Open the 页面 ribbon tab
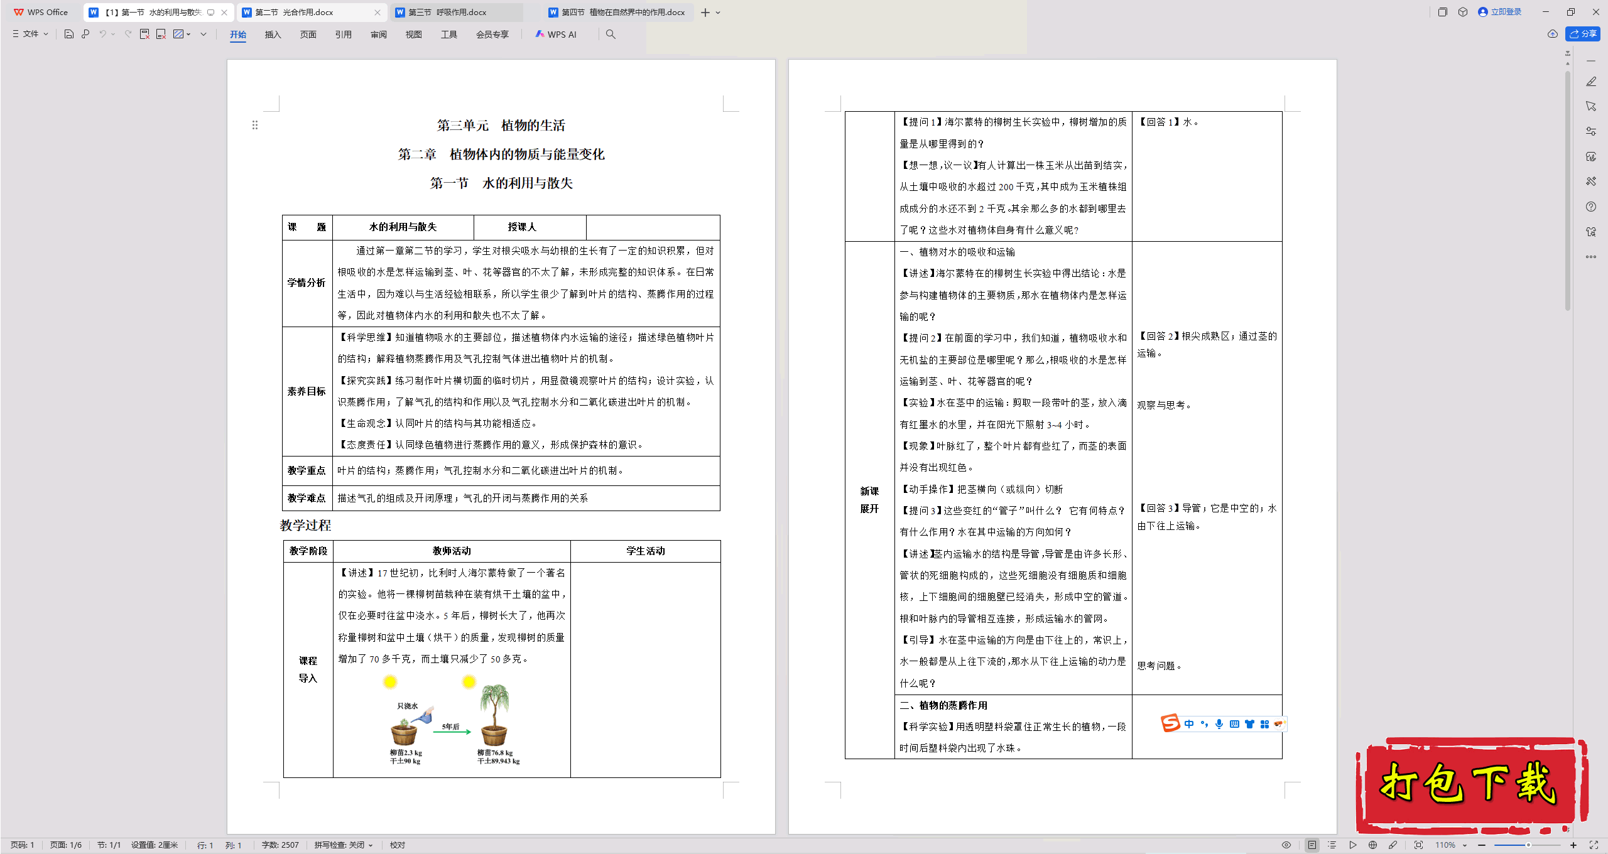1608x854 pixels. [308, 35]
